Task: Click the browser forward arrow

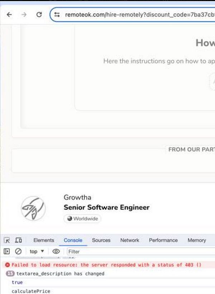Action: [x=24, y=14]
